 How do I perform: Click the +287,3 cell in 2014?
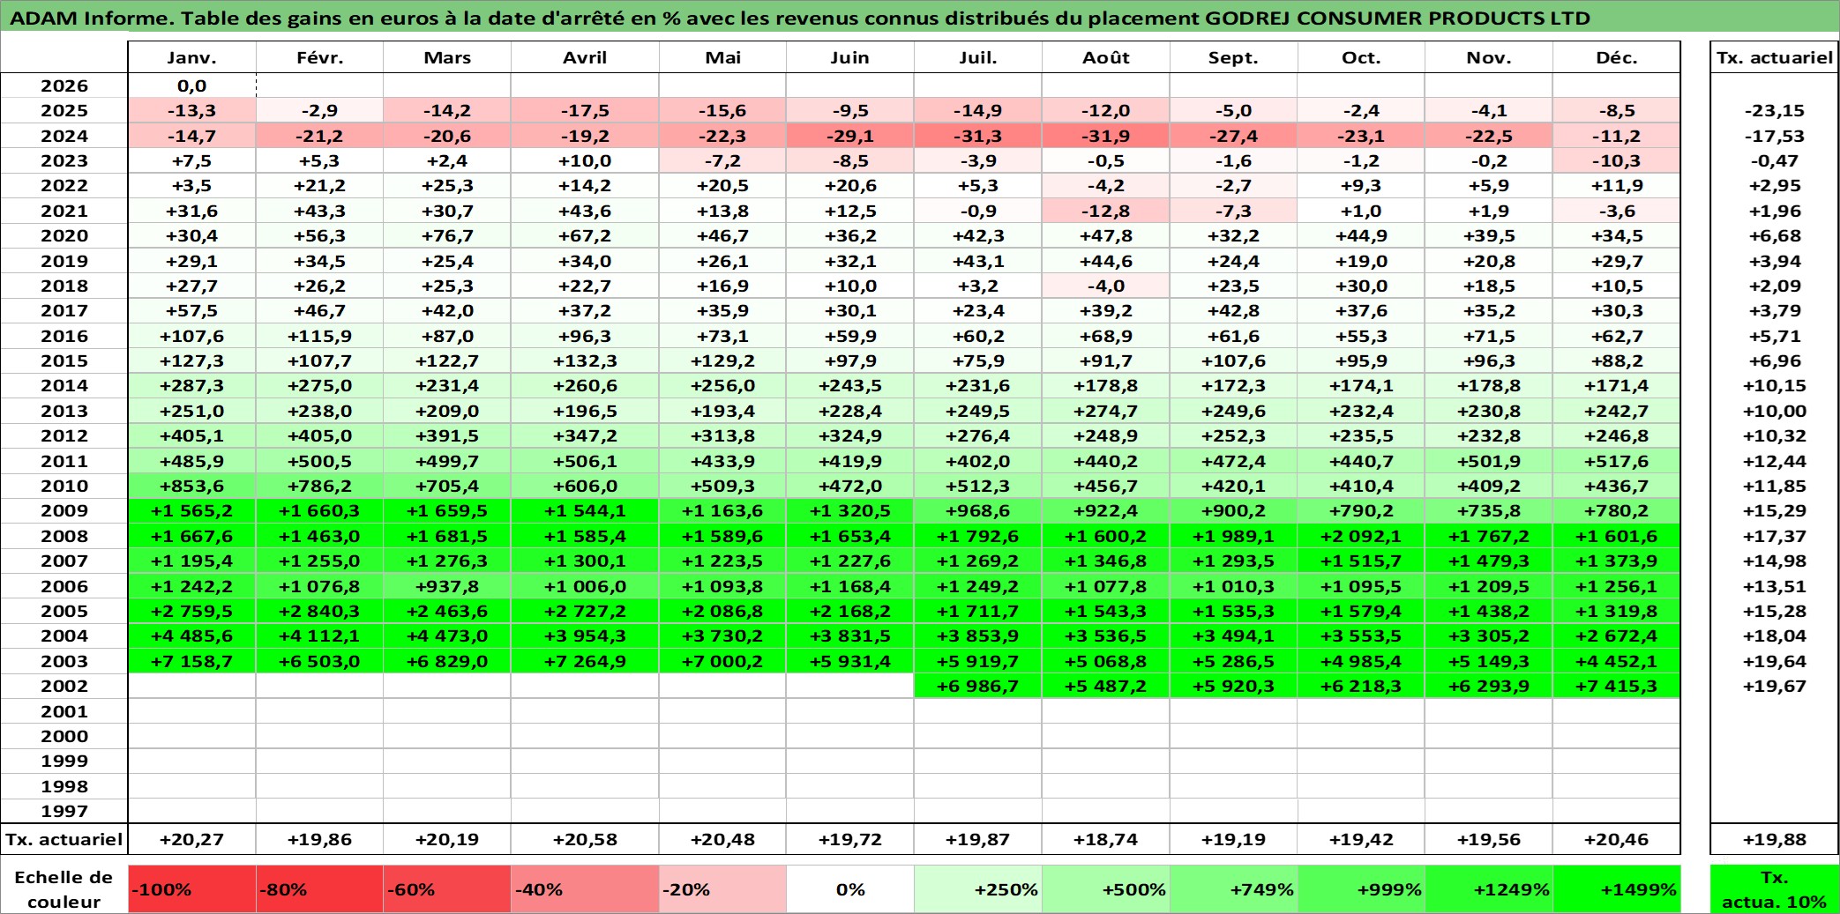(192, 385)
